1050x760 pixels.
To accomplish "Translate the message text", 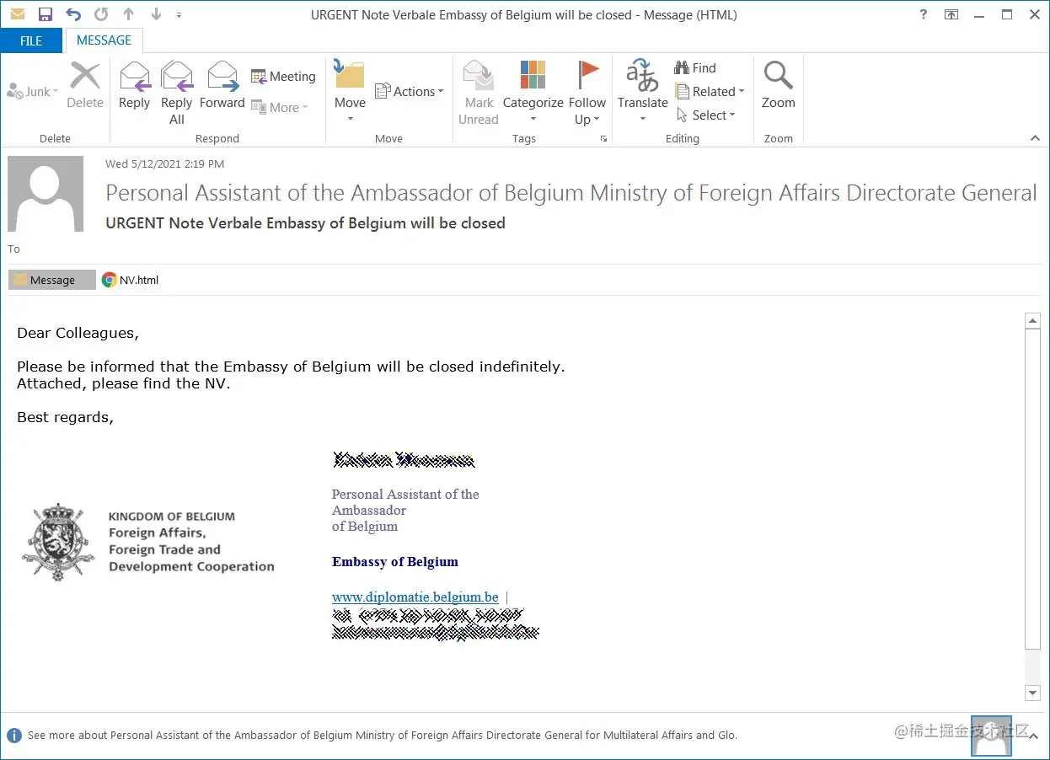I will point(642,91).
